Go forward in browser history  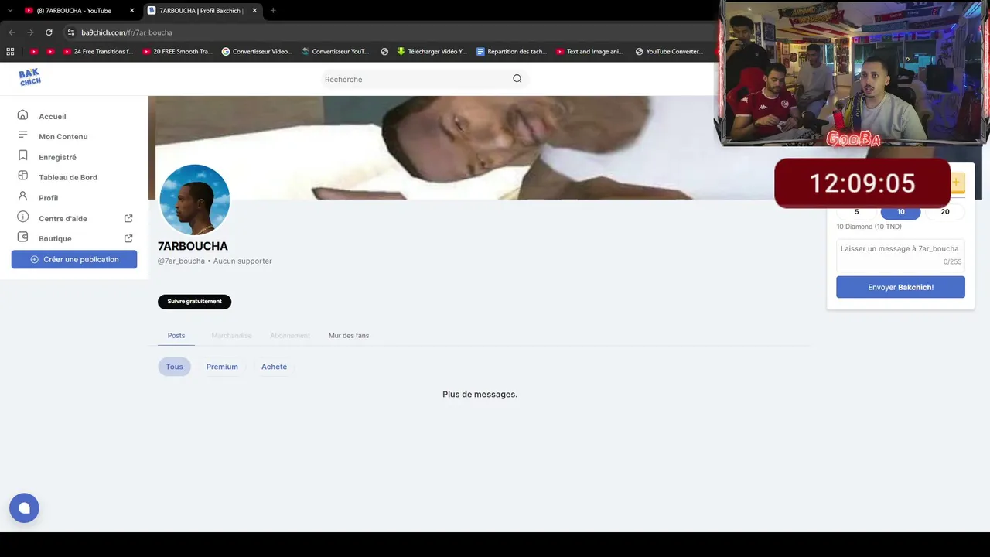[x=30, y=32]
